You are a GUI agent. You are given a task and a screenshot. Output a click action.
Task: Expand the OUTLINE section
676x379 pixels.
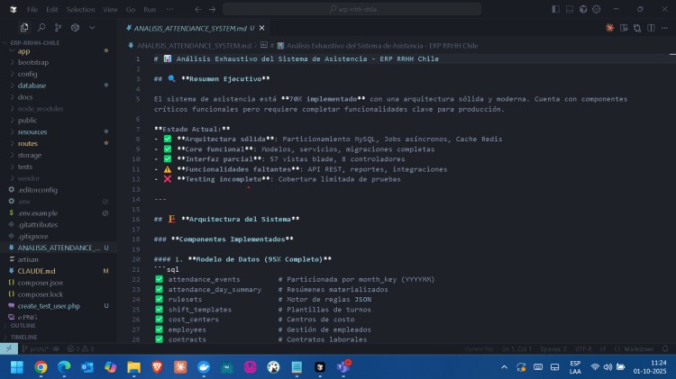(x=23, y=326)
